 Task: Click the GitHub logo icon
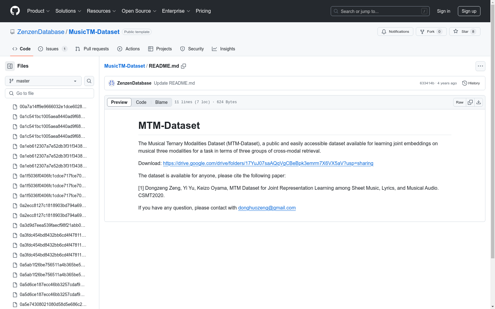pyautogui.click(x=15, y=11)
